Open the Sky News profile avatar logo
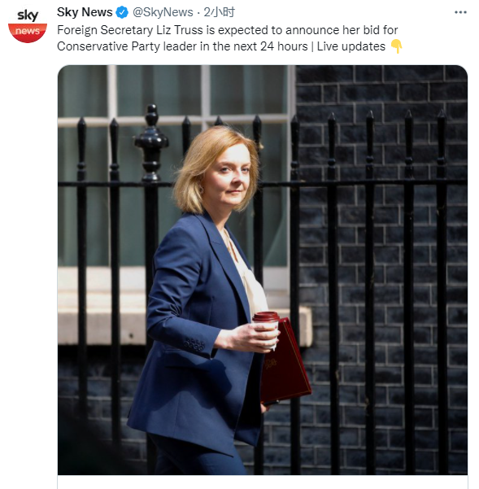The width and height of the screenshot is (479, 489). pos(28,26)
